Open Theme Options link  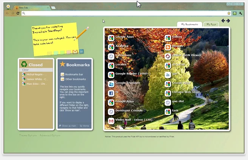(28, 135)
